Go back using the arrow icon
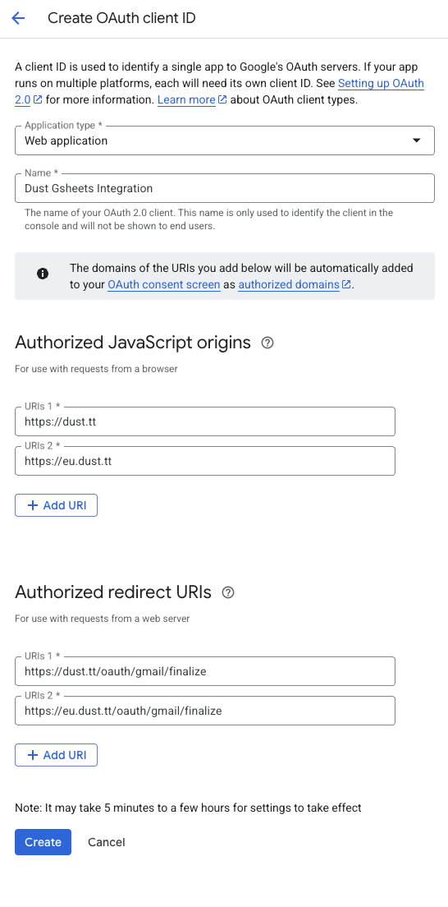448x907 pixels. click(x=19, y=19)
